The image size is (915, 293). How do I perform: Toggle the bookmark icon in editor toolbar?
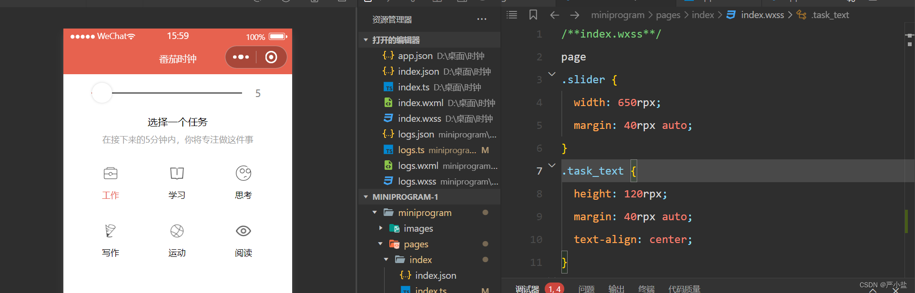point(533,15)
